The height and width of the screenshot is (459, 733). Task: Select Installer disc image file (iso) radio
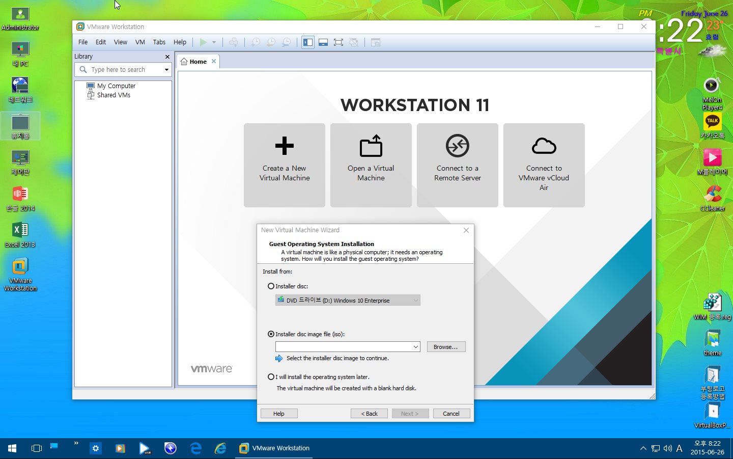[271, 334]
